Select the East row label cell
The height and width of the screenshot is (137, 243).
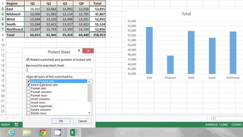(15, 9)
